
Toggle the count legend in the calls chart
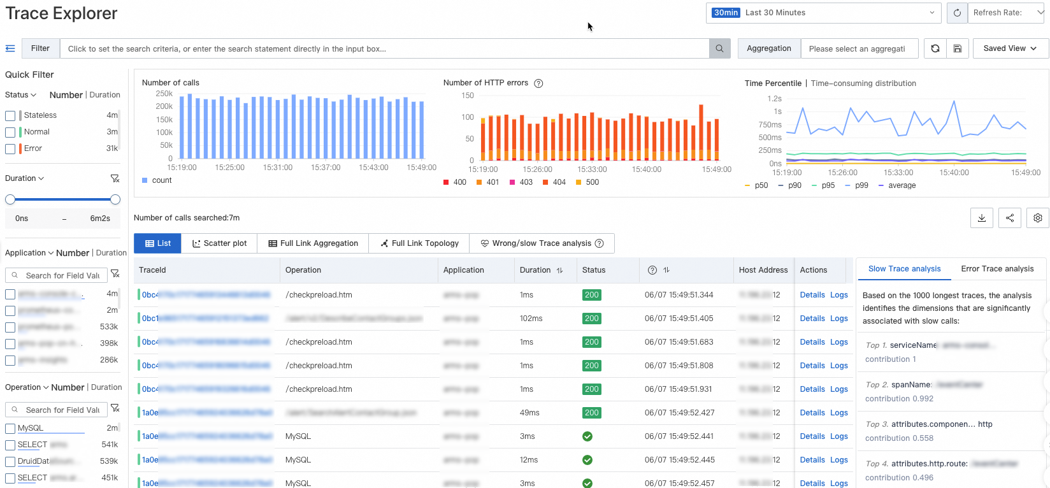pyautogui.click(x=157, y=180)
